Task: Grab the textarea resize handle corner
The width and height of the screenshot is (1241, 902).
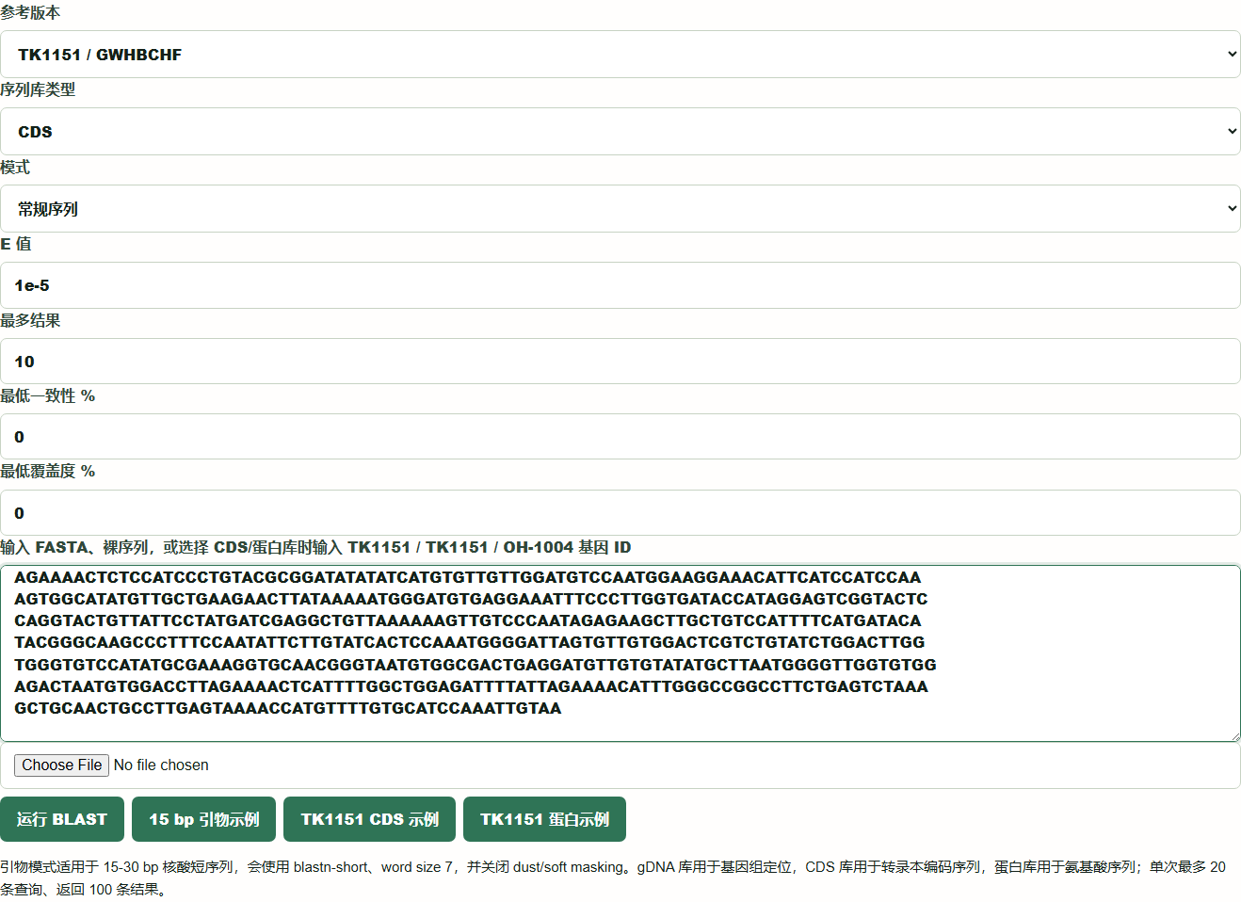Action: pos(1233,734)
